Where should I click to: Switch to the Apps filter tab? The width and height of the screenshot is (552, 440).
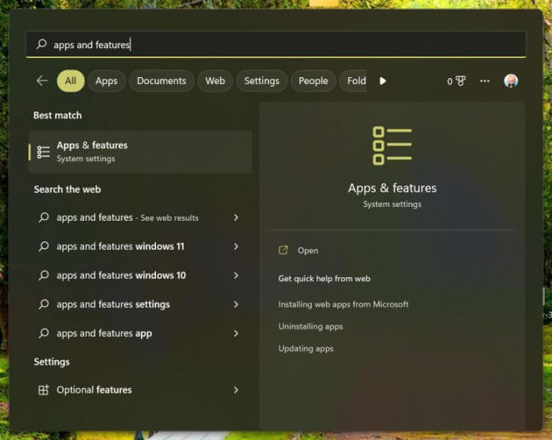pos(106,81)
